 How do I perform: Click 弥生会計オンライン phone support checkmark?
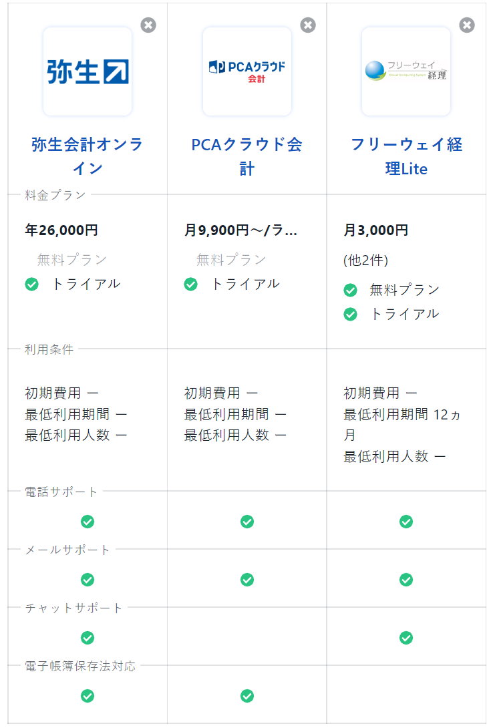tap(88, 522)
